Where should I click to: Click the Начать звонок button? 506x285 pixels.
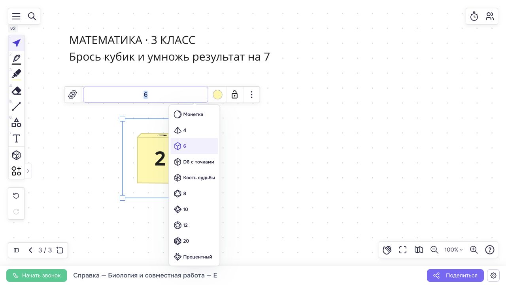pos(37,275)
